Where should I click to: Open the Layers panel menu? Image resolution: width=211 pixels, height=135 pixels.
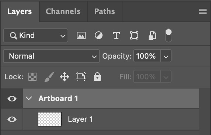(x=203, y=11)
